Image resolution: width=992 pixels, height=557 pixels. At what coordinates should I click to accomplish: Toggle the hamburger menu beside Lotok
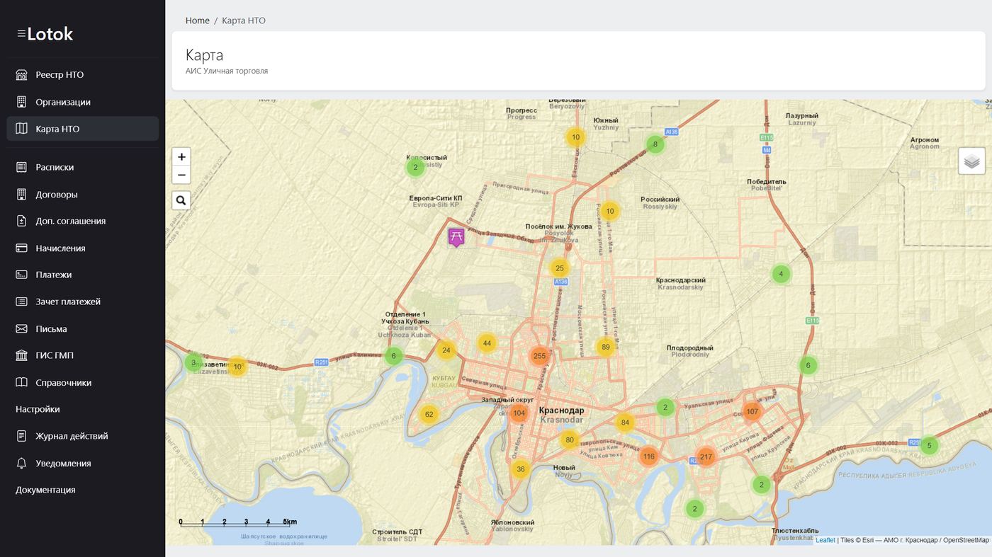coord(21,33)
